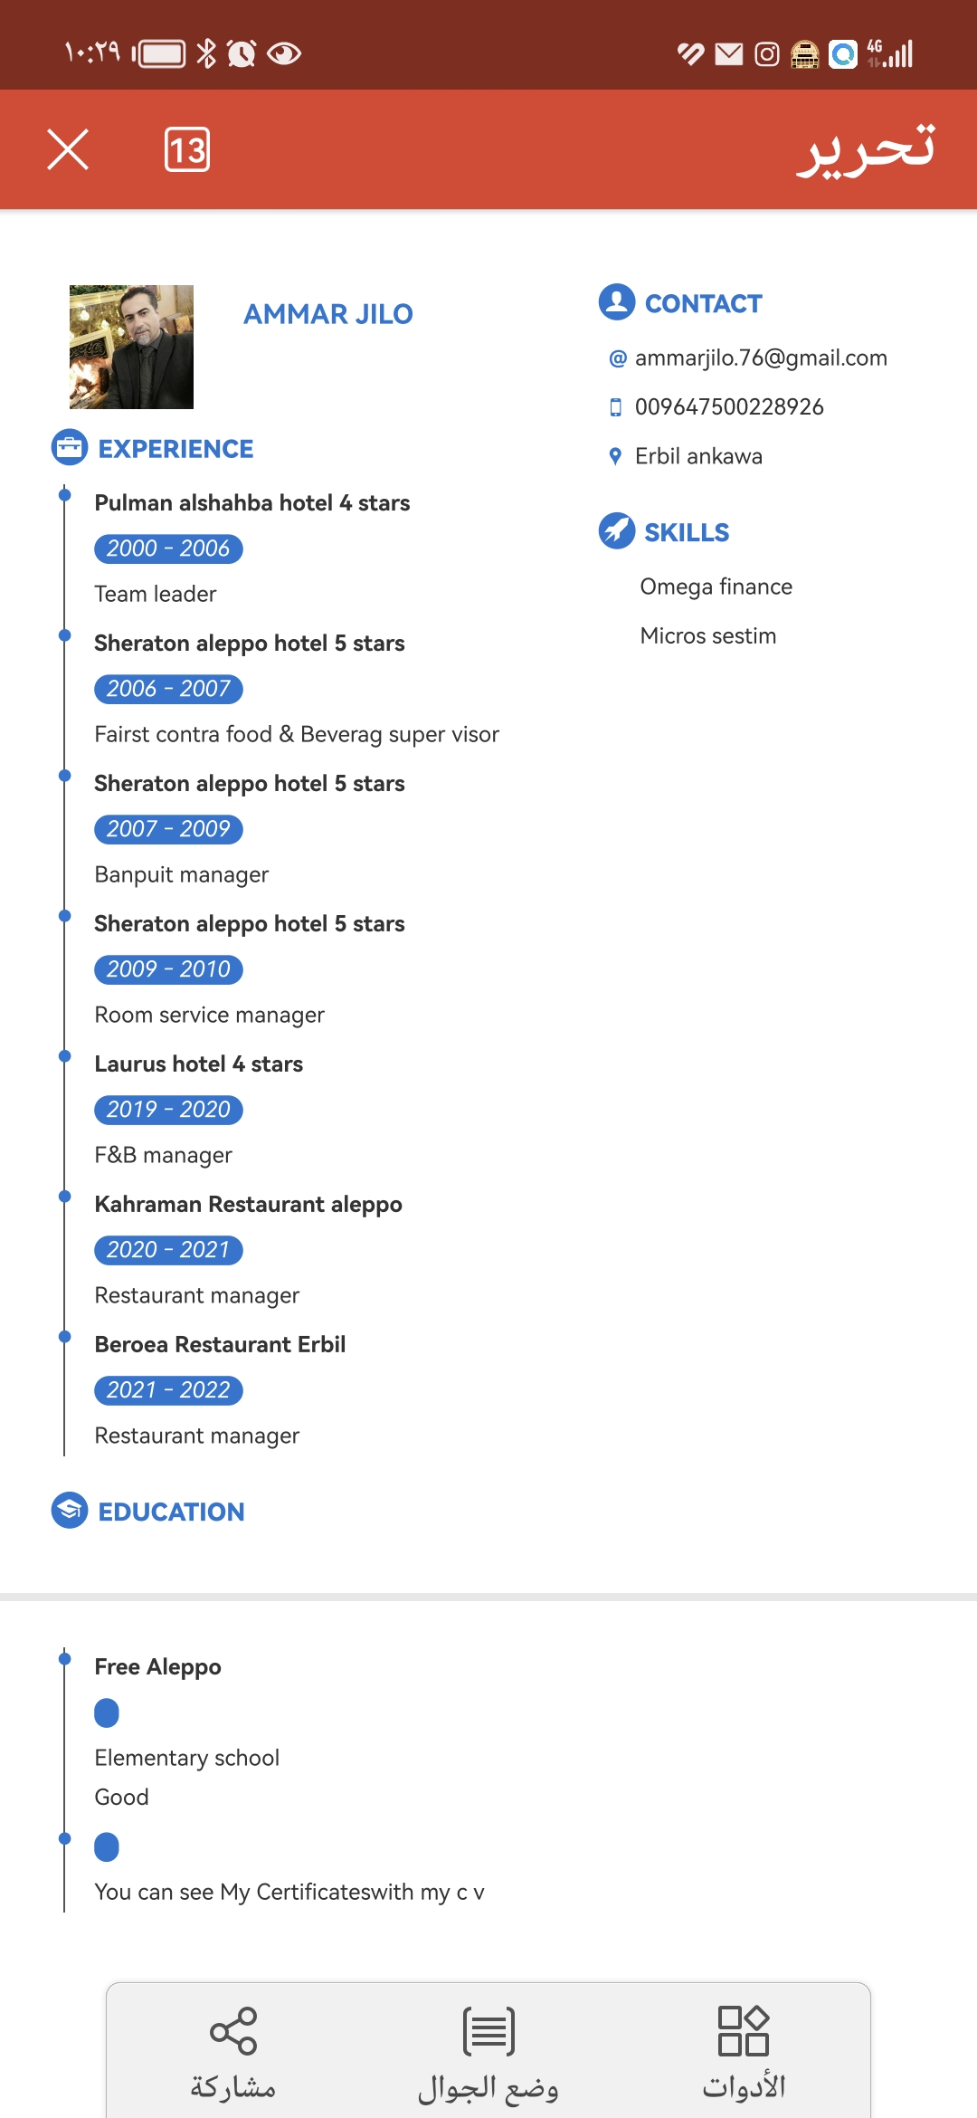Close the document editor with X
977x2118 pixels.
point(68,149)
